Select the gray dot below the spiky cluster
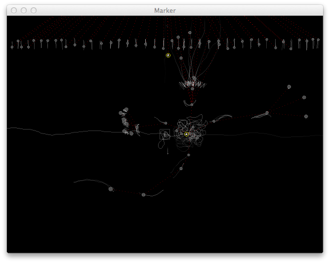 coord(191,104)
